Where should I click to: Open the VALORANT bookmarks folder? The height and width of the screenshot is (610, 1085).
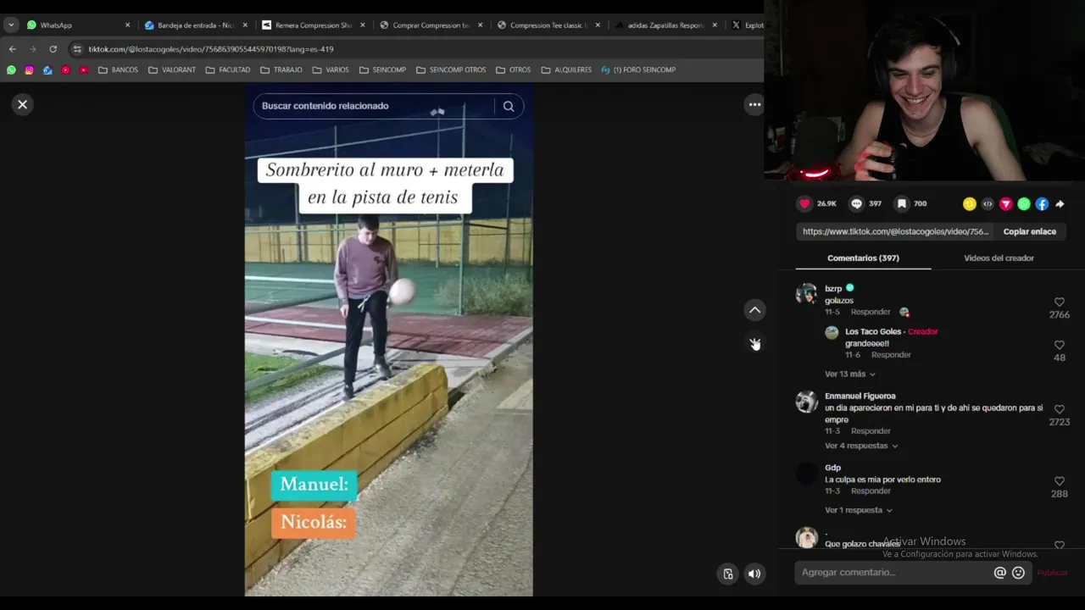point(171,69)
